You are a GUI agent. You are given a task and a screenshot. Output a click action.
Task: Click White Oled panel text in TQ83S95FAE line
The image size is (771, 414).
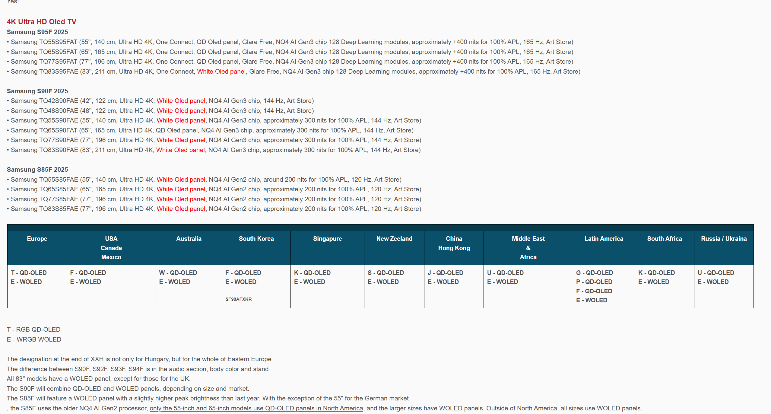pyautogui.click(x=221, y=72)
